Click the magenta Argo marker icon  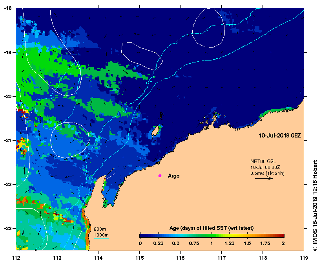[160, 176]
